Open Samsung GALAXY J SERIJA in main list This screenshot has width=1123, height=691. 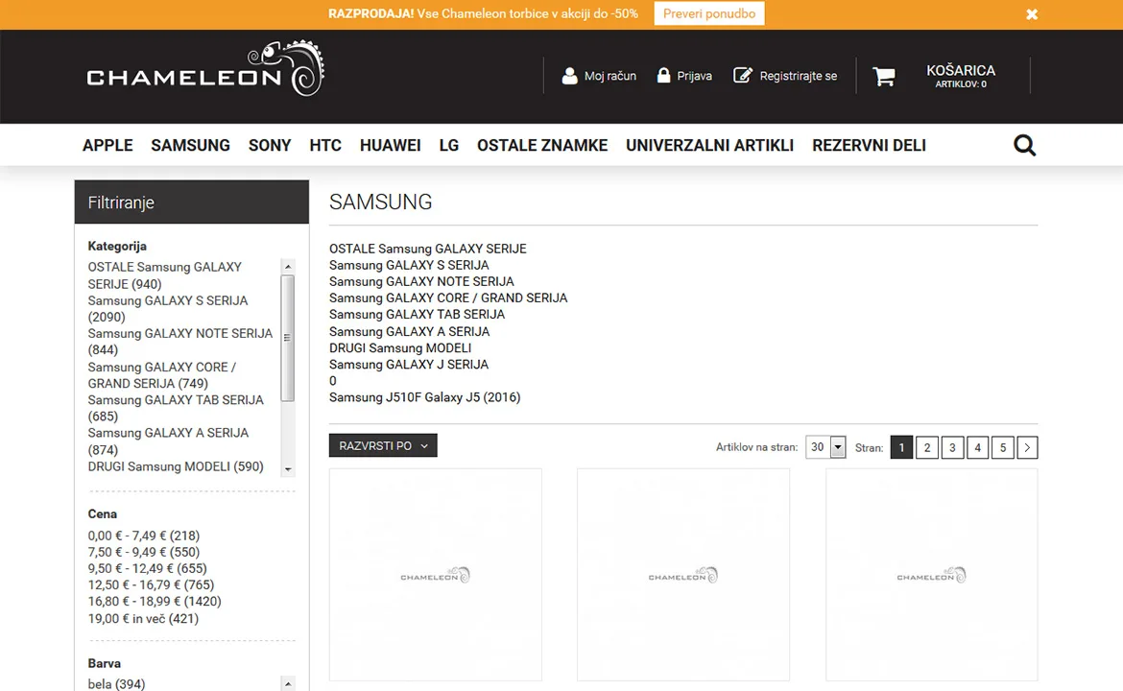[409, 365]
